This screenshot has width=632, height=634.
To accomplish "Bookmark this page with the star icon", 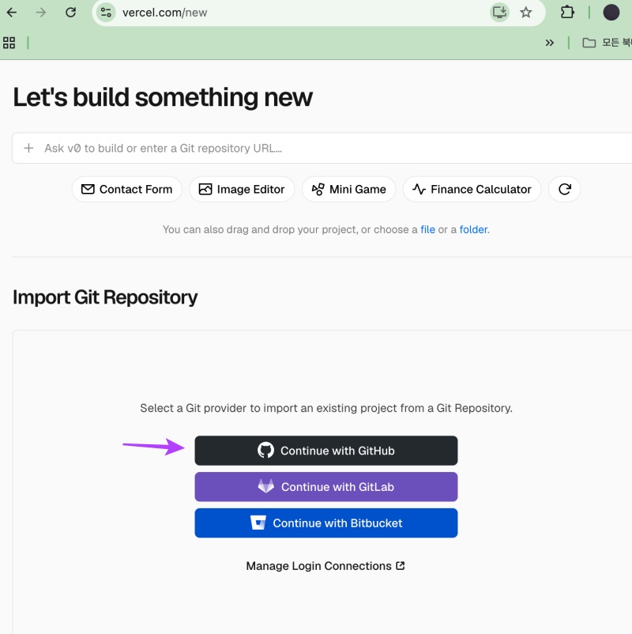I will 525,13.
